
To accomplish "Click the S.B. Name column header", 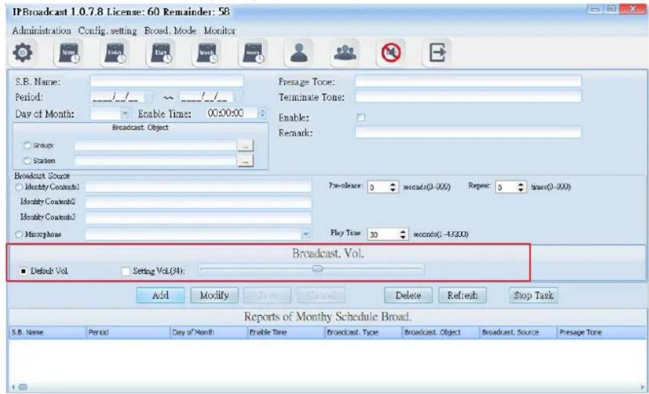I will point(47,332).
